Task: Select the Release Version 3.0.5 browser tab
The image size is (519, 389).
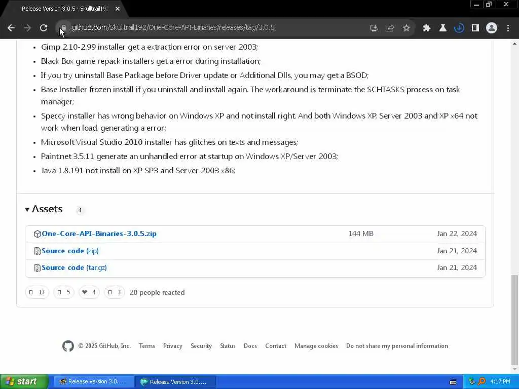Action: point(64,9)
